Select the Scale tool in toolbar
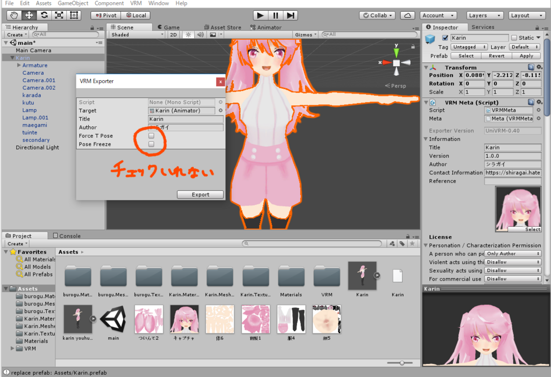Image resolution: width=551 pixels, height=377 pixels. tap(59, 16)
